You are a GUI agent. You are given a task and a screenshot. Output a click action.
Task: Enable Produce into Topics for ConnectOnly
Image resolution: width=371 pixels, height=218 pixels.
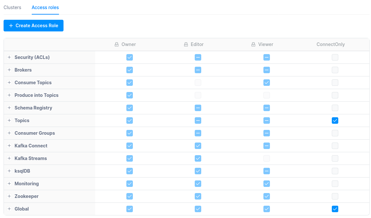pos(335,95)
